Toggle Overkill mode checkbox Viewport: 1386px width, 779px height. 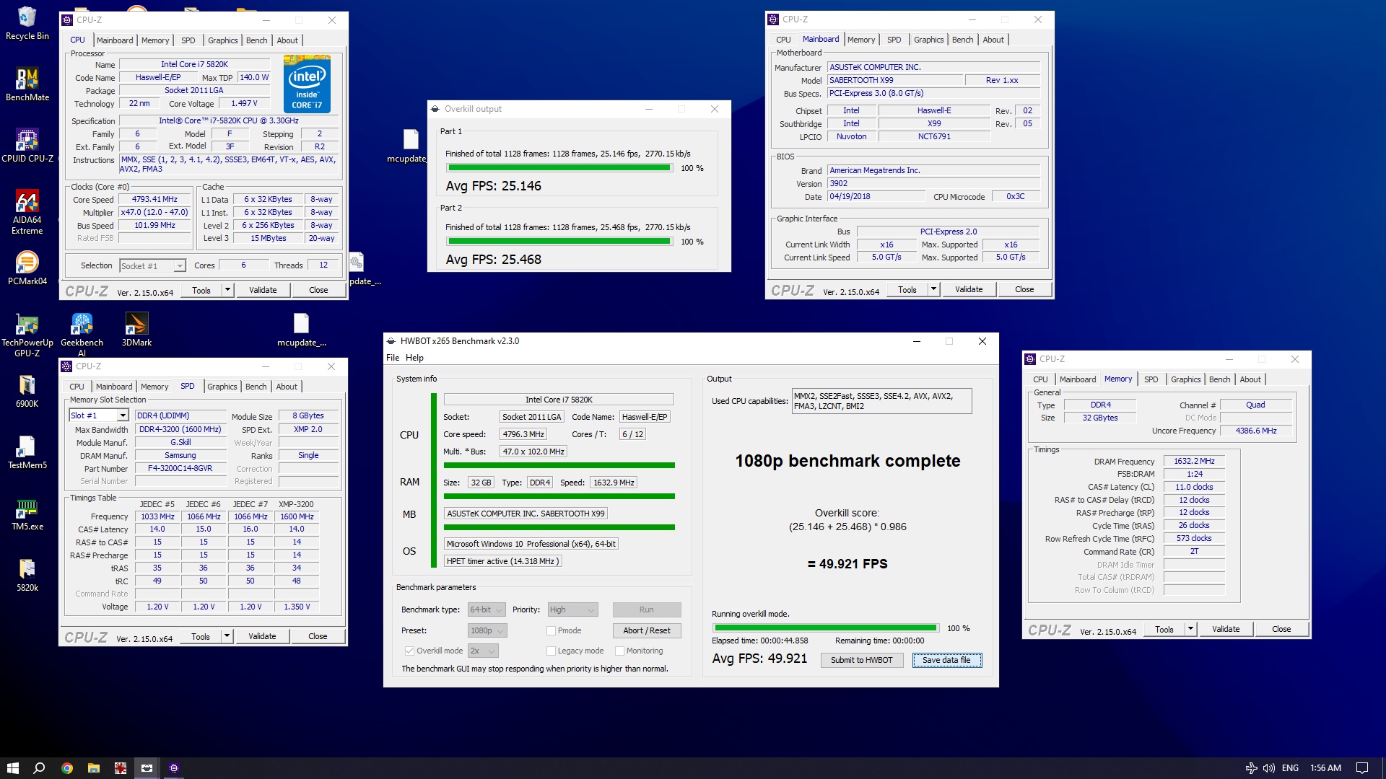(409, 651)
